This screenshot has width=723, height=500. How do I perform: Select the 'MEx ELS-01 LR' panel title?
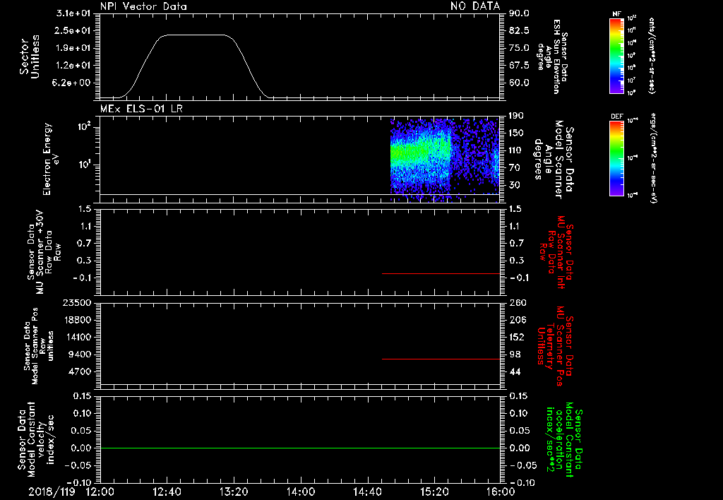(x=141, y=109)
